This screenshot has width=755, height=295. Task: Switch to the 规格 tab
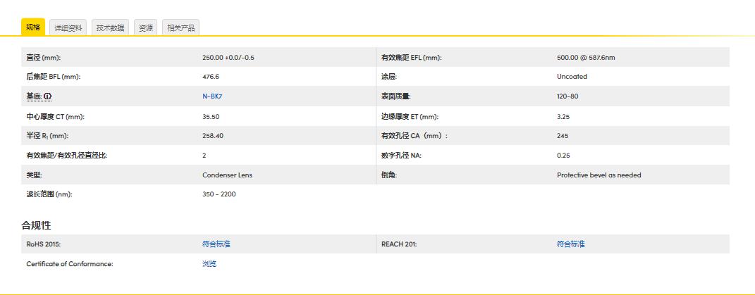[33, 27]
